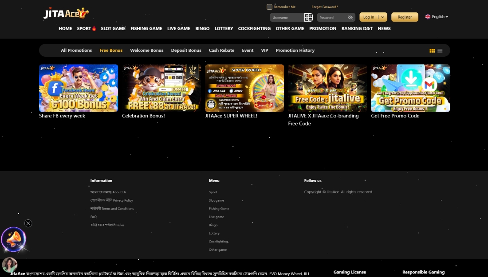The height and width of the screenshot is (277, 488).
Task: Open the SUPER WHEEL promo image
Action: click(244, 88)
